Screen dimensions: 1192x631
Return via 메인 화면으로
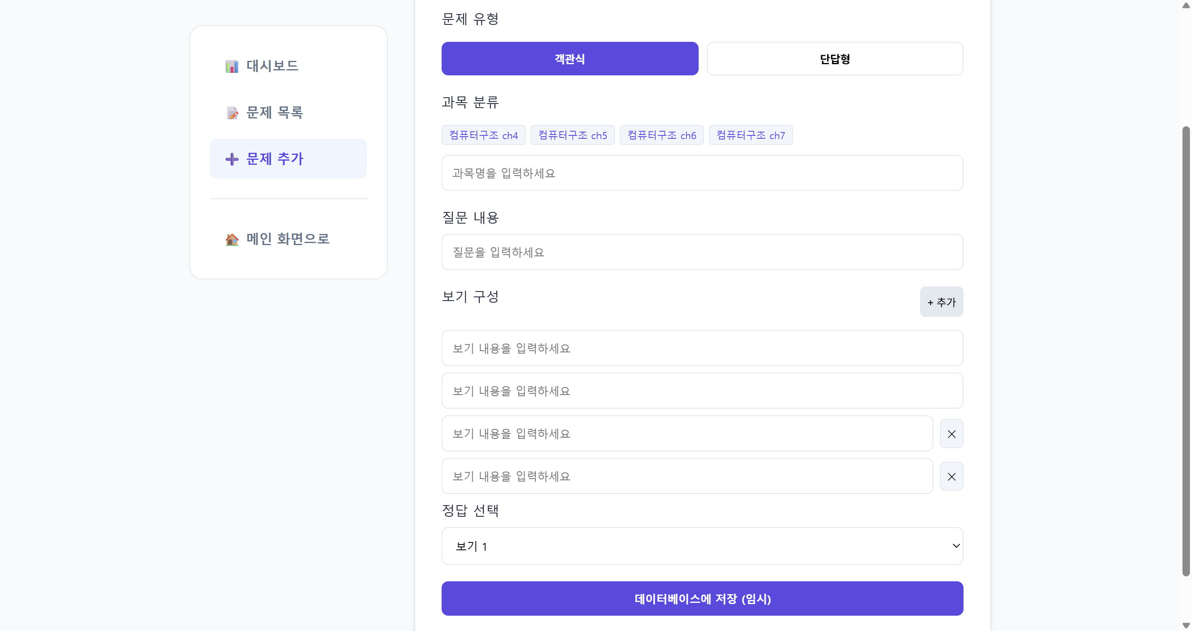(288, 239)
